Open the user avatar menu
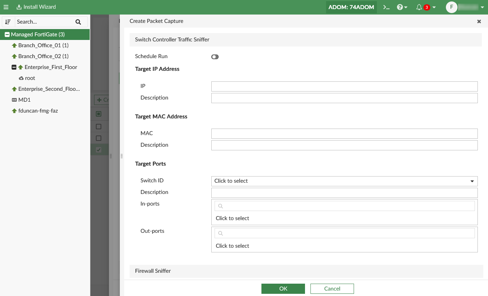The image size is (488, 296). click(465, 7)
